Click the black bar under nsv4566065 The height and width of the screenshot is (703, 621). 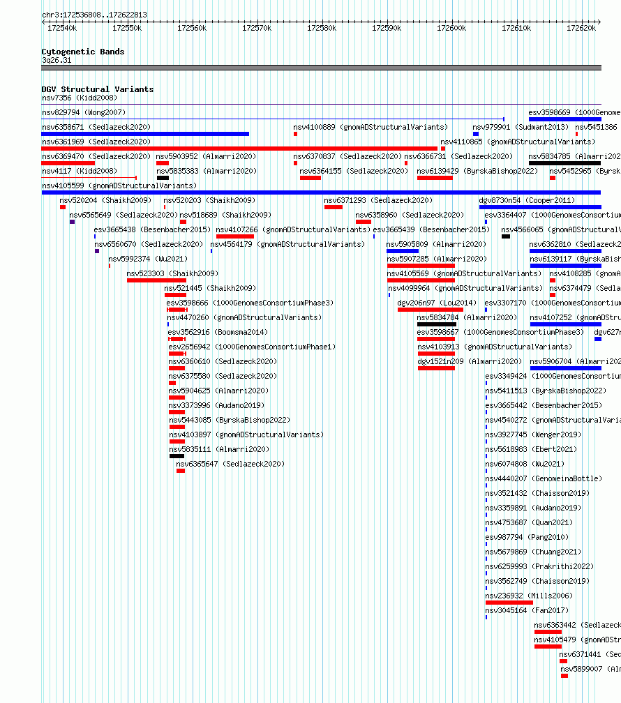(x=506, y=236)
